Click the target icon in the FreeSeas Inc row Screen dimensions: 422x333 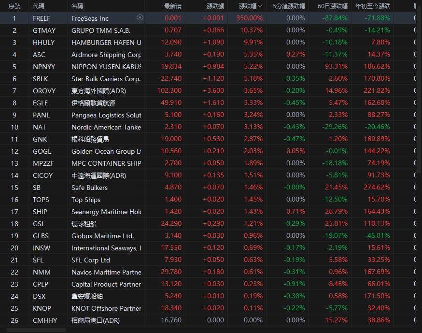click(140, 18)
